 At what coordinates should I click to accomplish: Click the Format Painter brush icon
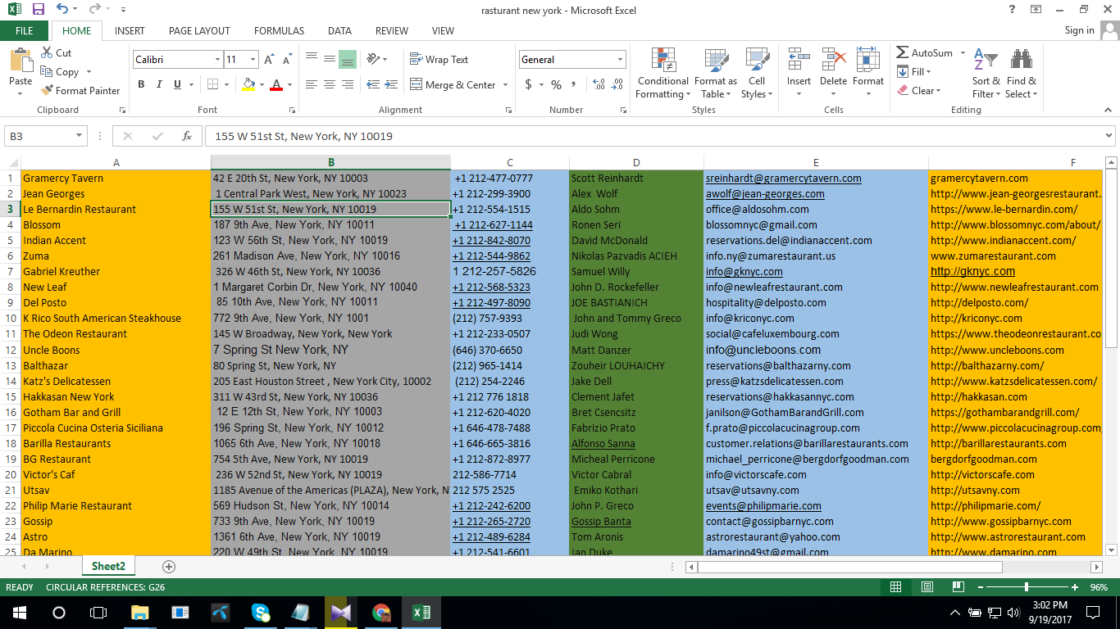[x=48, y=91]
